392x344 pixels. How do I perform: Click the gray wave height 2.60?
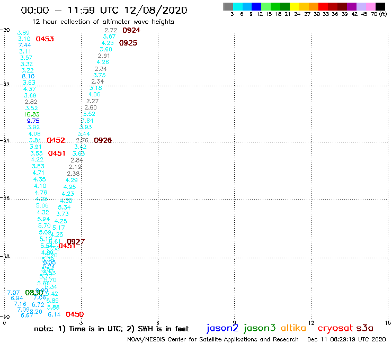click(x=91, y=107)
